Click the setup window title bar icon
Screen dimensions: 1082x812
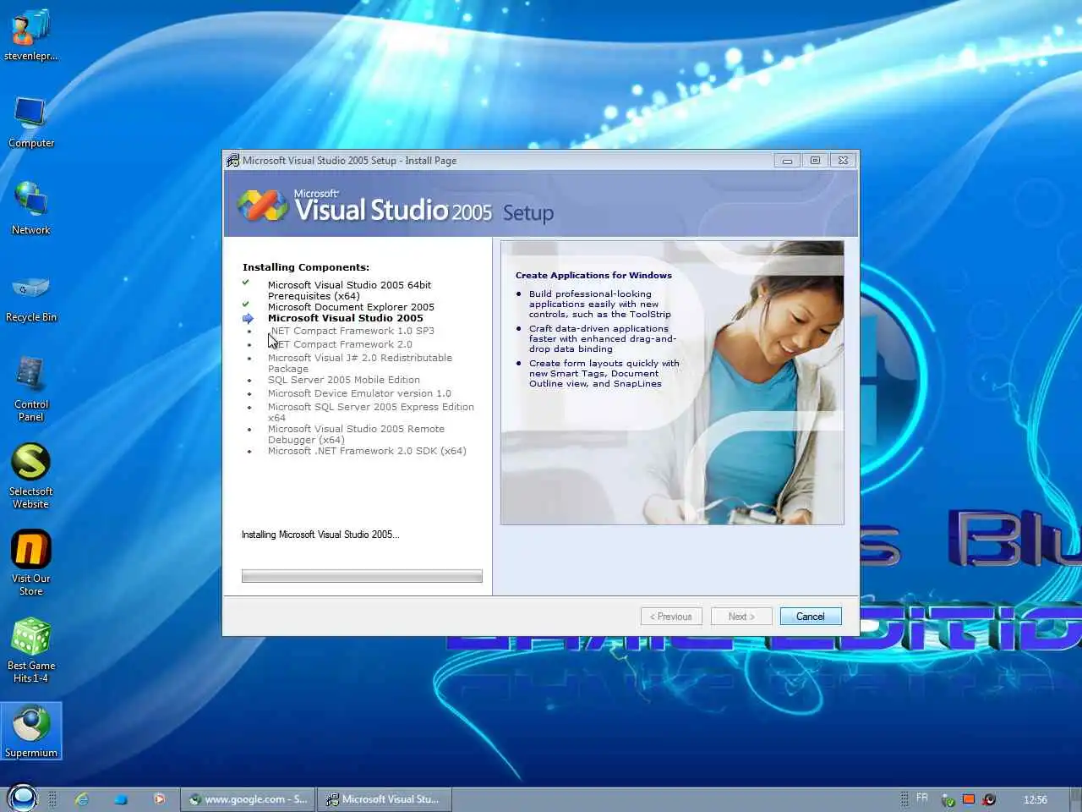point(232,160)
